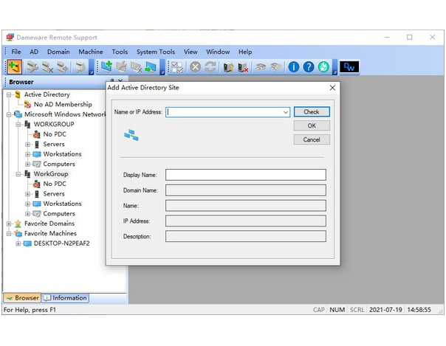This screenshot has width=446, height=346.
Task: Click the network site icon in the dialog
Action: click(x=131, y=135)
